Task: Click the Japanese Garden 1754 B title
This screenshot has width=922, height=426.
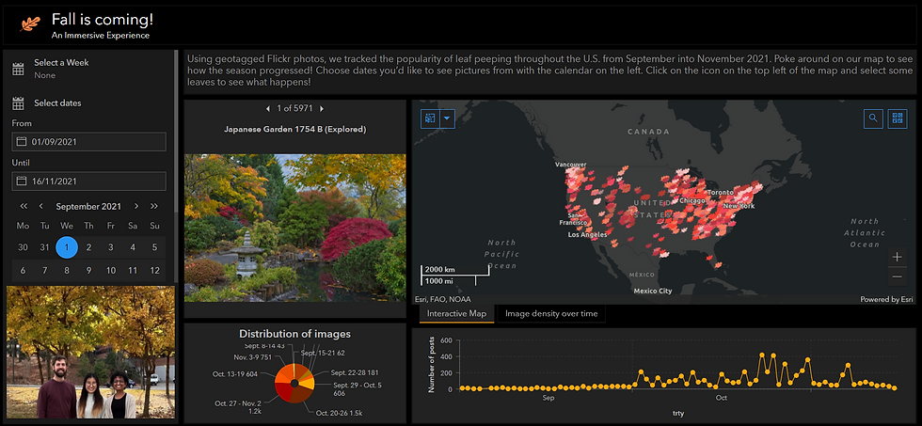Action: point(295,129)
